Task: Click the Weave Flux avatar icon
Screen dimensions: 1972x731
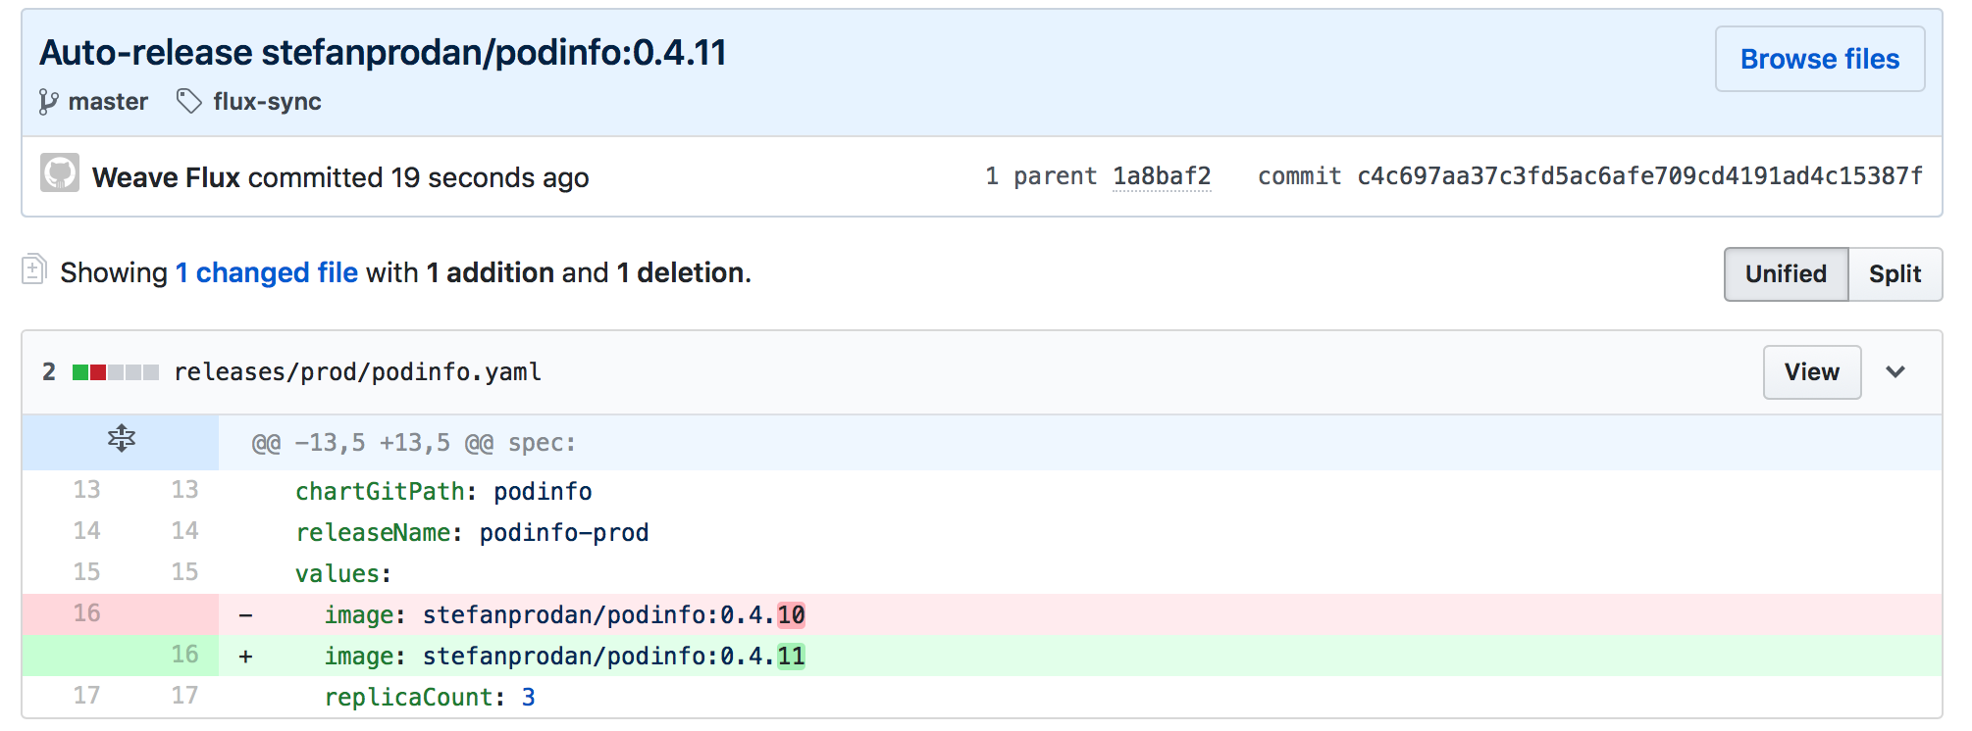Action: pyautogui.click(x=60, y=172)
